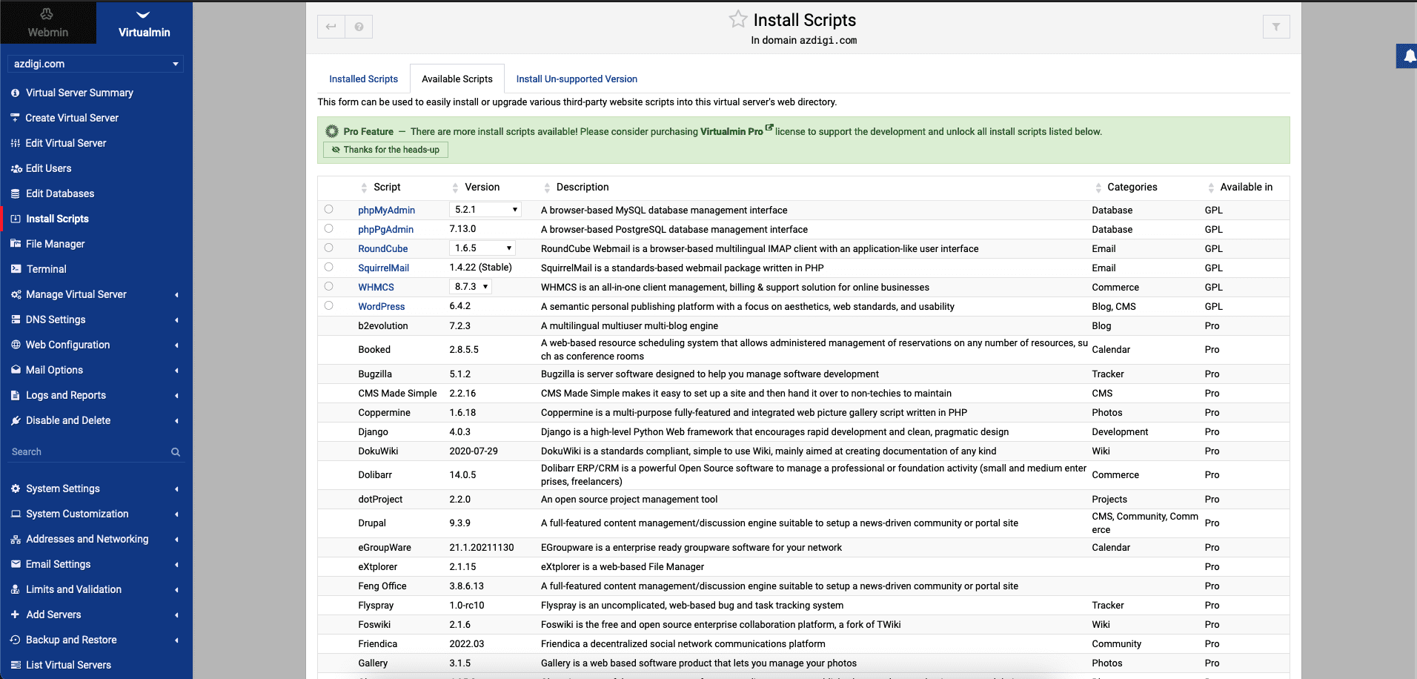Screen dimensions: 1417x679
Task: Dismiss with Thanks for the heads-up button
Action: coord(385,150)
